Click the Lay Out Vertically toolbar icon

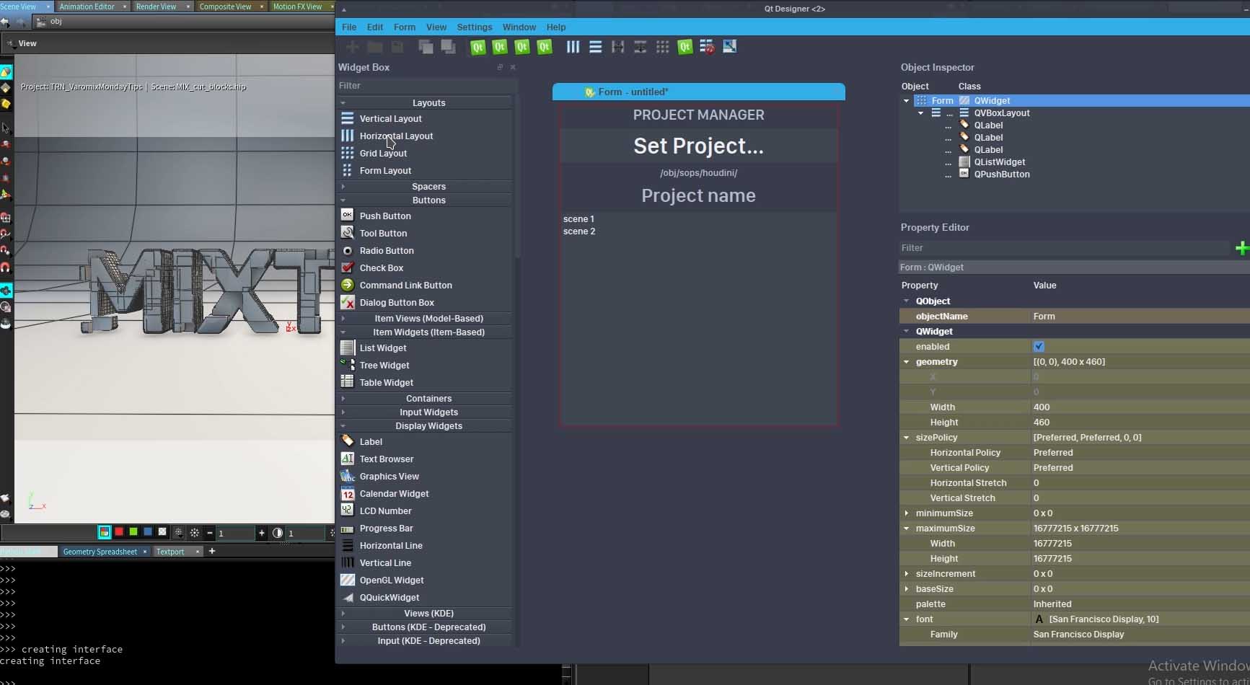(595, 47)
